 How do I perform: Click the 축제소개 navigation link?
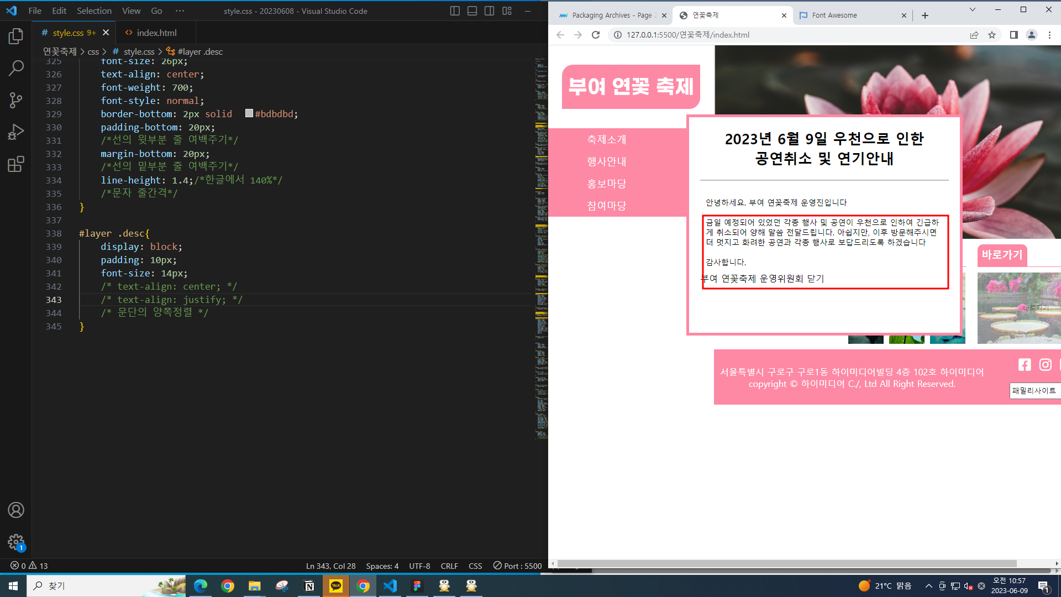pos(606,140)
